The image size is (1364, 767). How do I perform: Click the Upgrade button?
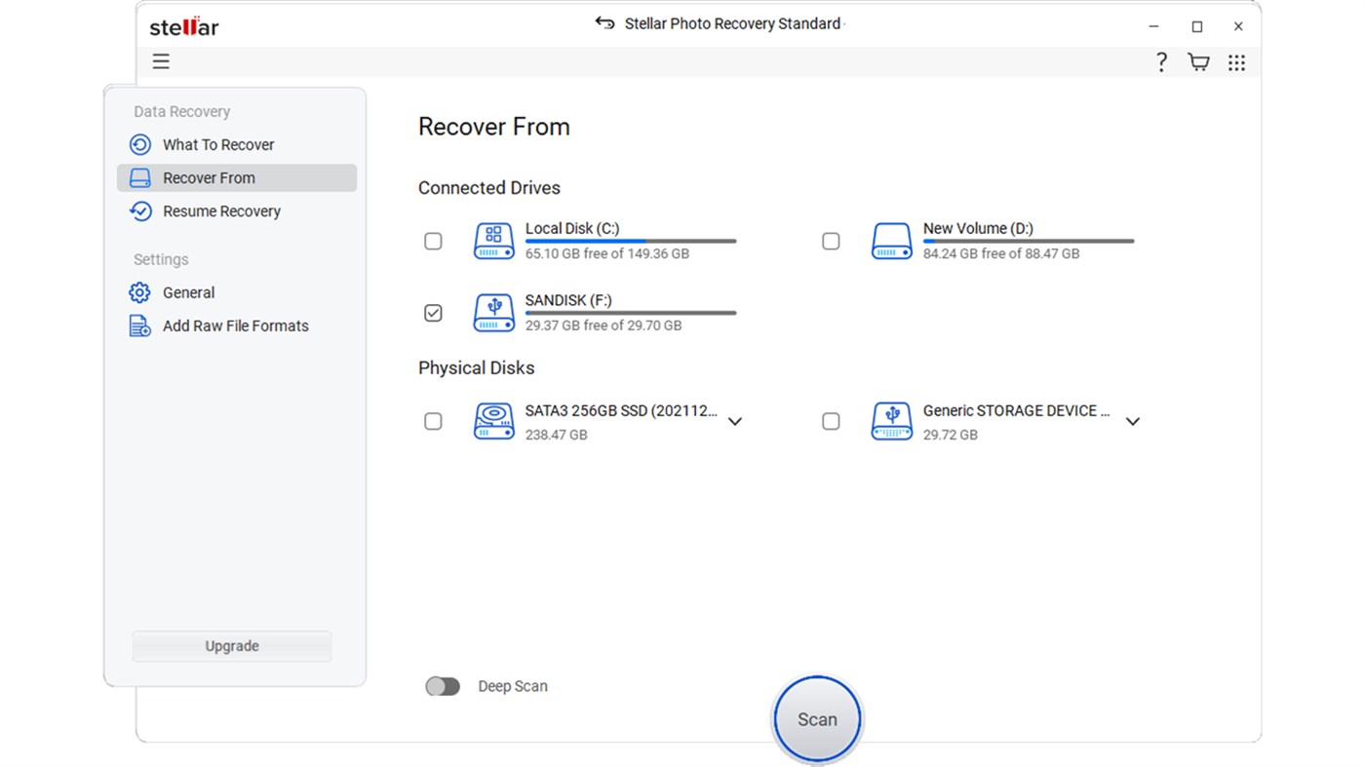click(x=231, y=645)
